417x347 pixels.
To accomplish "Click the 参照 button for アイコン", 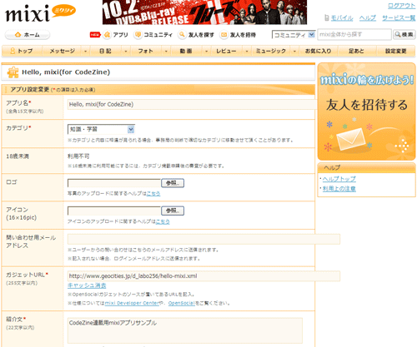I will (173, 211).
